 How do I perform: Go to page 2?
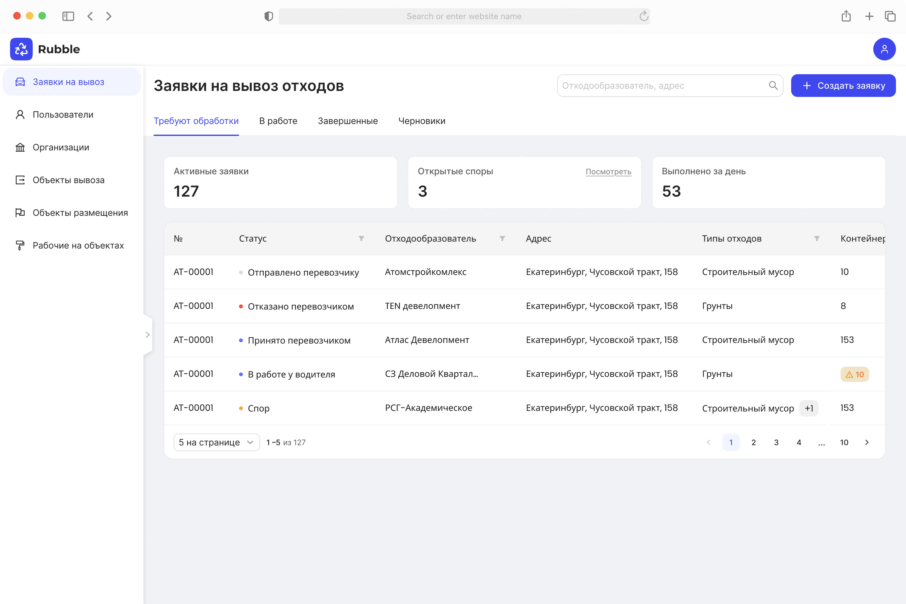(x=753, y=442)
